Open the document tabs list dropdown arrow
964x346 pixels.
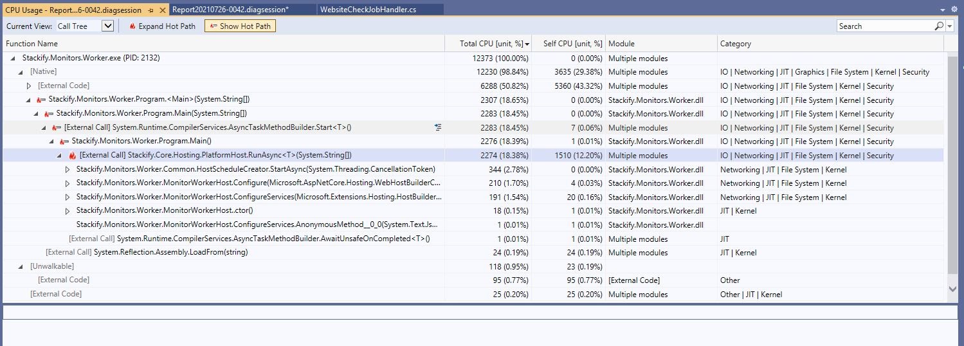pyautogui.click(x=944, y=10)
